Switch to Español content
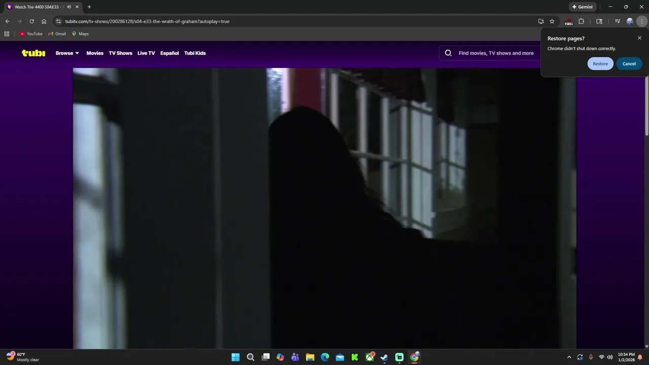This screenshot has height=365, width=649. [x=169, y=53]
